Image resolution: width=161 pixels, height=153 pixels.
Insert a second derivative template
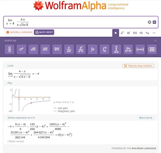pos(81,49)
